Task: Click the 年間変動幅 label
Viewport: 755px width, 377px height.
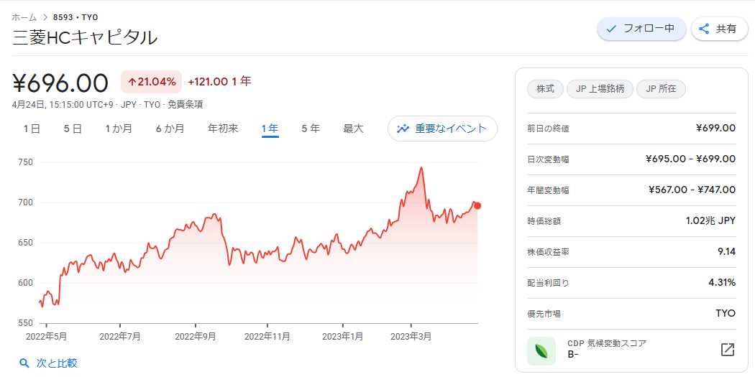Action: (548, 190)
